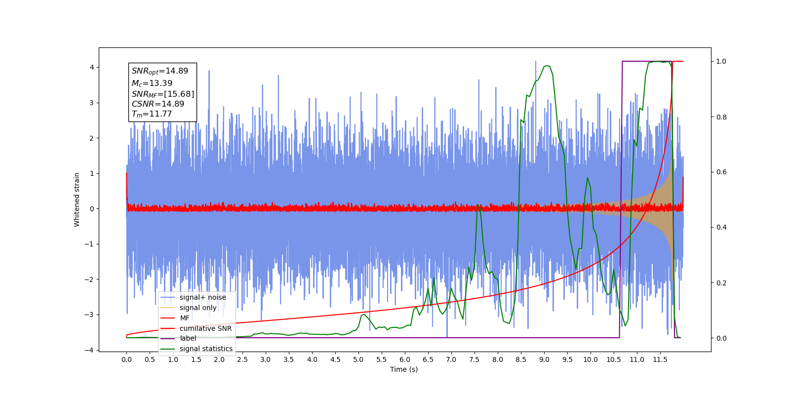
Task: Click the right axis tick label 0.2
Action: [x=721, y=283]
